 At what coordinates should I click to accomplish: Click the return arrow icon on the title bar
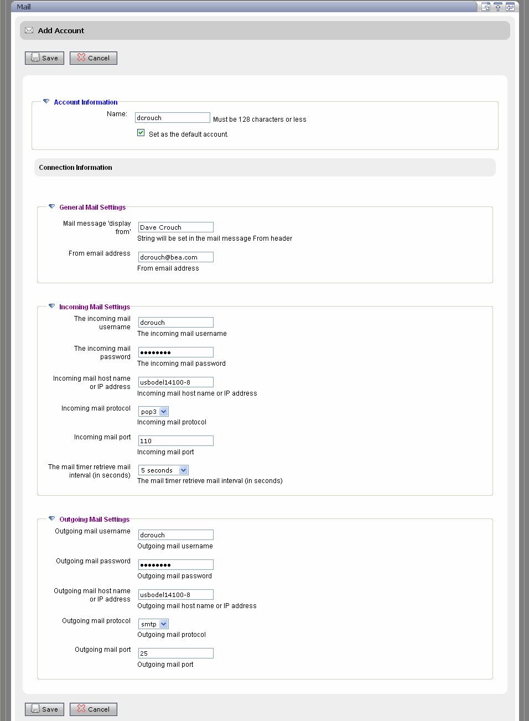pyautogui.click(x=510, y=7)
